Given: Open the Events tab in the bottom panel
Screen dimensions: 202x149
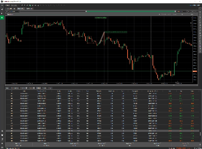Looking at the screenshot, I should pos(44,88).
